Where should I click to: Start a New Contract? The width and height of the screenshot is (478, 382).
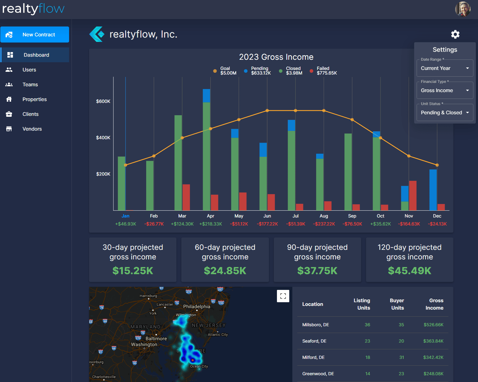(35, 35)
